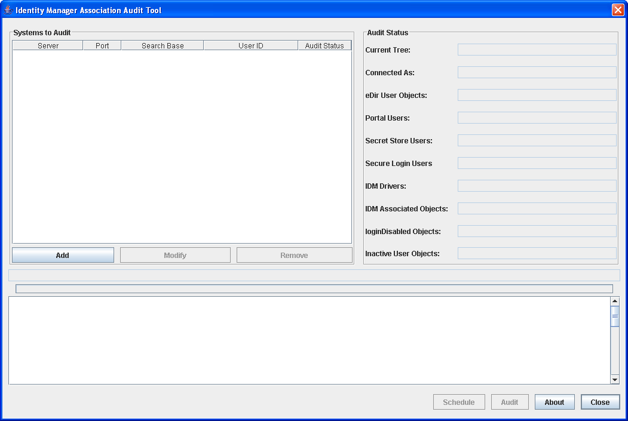Screen dimensions: 628x421
Task: Select the Audit Status column header
Action: coord(324,45)
